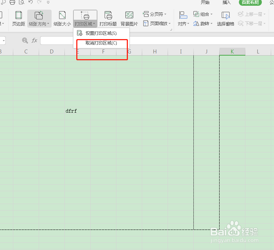Open the 纸张方向 orientation dropdown
The width and height of the screenshot is (274, 250).
pyautogui.click(x=39, y=19)
